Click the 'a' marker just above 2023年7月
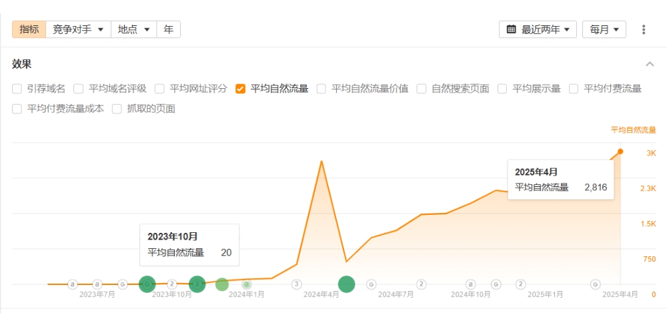This screenshot has width=667, height=327. (x=97, y=284)
